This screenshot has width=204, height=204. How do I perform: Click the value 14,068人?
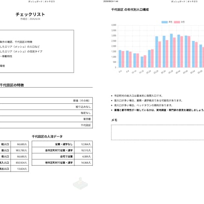(x=86, y=163)
